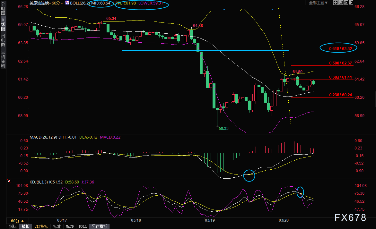Open the 60分 period selector
376x229 pixels.
18,221
